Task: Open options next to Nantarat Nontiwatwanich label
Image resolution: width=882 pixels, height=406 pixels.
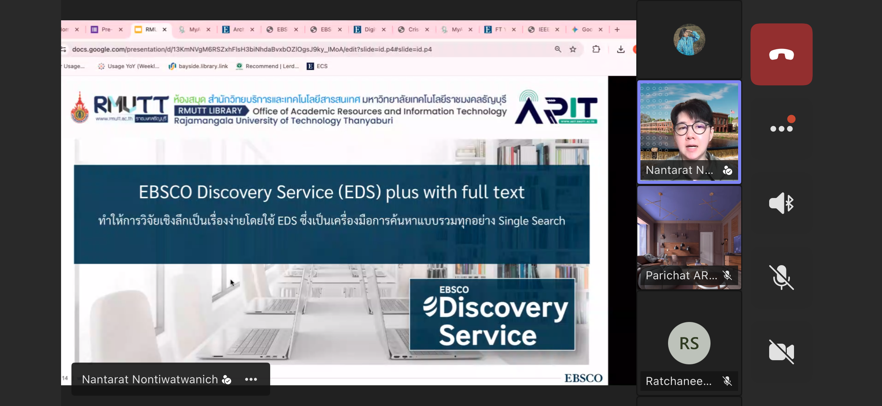Action: click(251, 379)
